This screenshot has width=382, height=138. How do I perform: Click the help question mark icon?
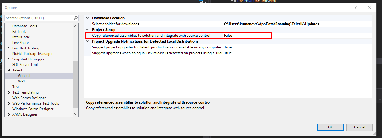click(x=356, y=7)
